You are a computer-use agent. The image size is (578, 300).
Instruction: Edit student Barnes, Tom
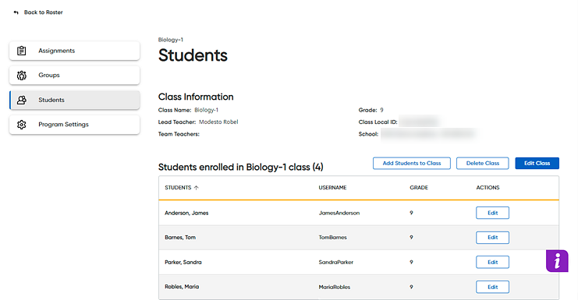(492, 238)
